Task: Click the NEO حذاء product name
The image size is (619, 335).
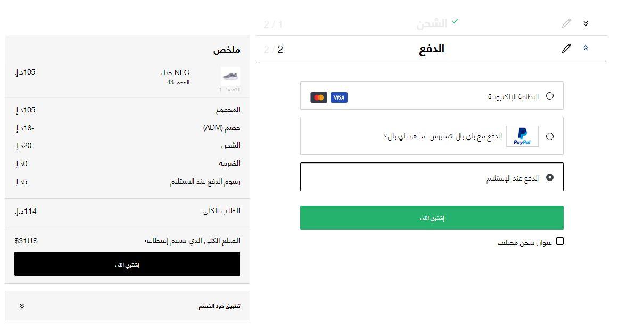Action: (x=175, y=72)
